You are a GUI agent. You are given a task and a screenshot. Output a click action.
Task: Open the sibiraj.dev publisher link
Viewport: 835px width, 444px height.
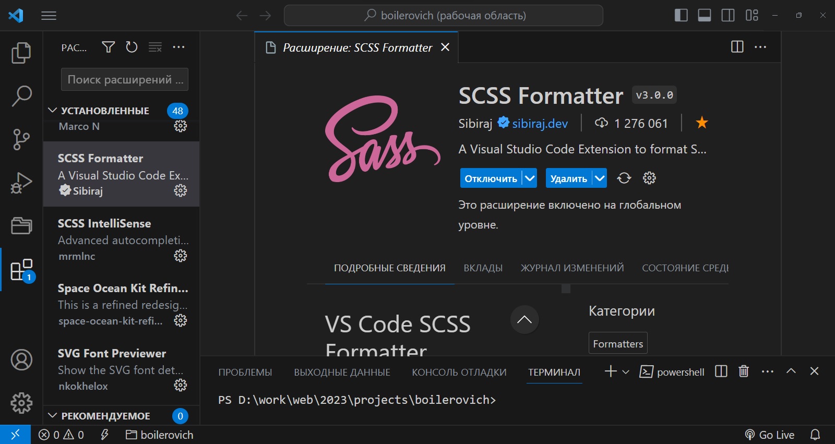click(540, 124)
